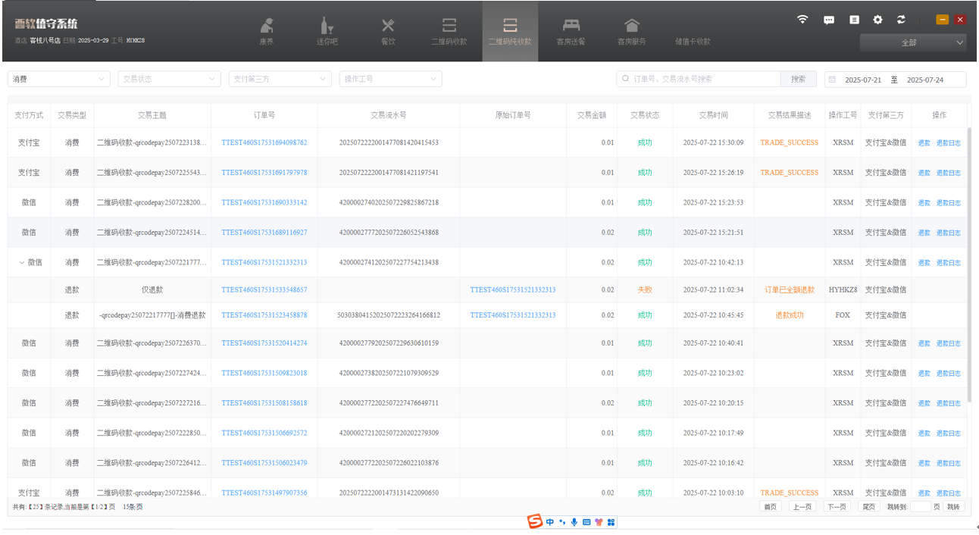Viewport: 979px width, 535px height.
Task: Open the 全部 dropdown in the header
Action: point(913,42)
